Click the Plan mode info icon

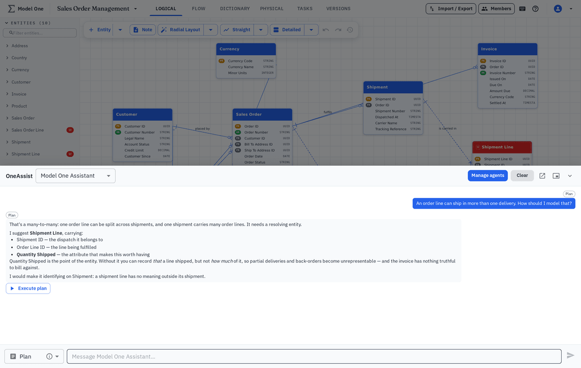coord(49,356)
